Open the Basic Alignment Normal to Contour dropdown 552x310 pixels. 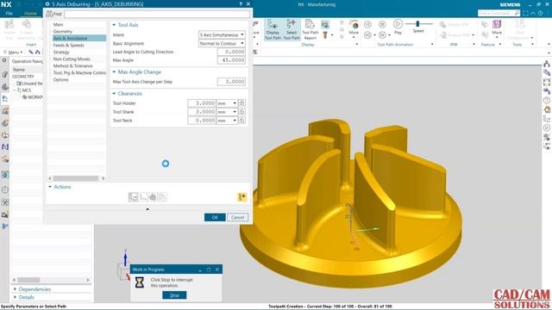222,43
